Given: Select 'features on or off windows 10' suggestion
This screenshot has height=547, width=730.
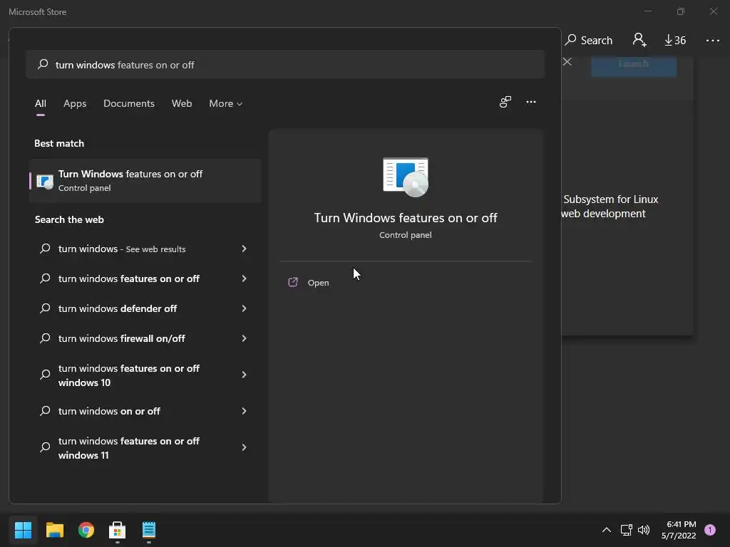Looking at the screenshot, I should coord(129,375).
